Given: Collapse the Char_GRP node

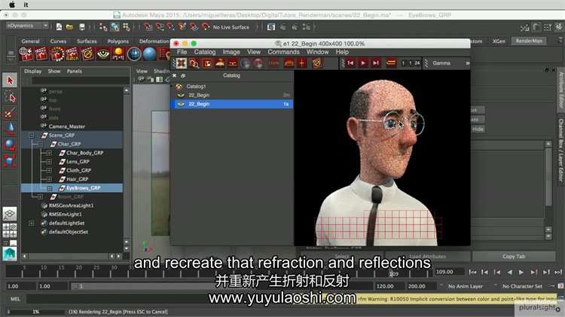Looking at the screenshot, I should click(40, 144).
